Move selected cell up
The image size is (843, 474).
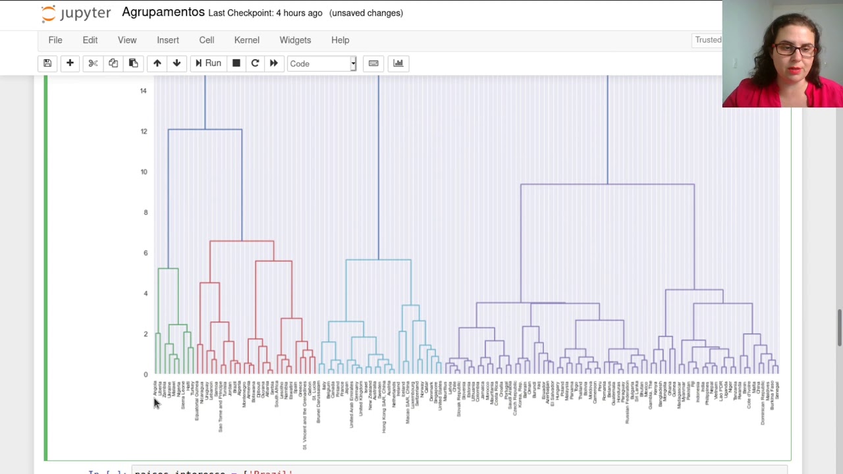pyautogui.click(x=157, y=63)
